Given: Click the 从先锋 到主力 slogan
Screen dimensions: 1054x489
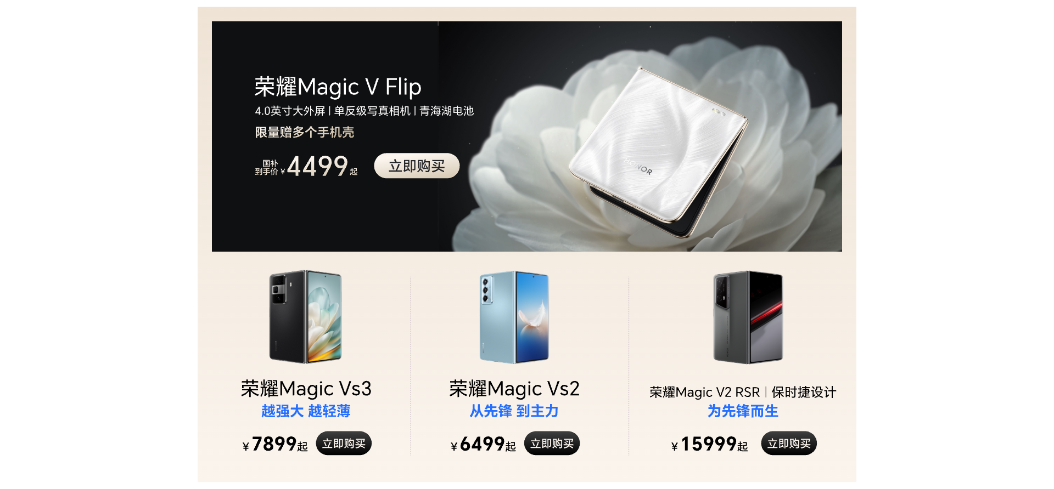Looking at the screenshot, I should click(x=514, y=411).
